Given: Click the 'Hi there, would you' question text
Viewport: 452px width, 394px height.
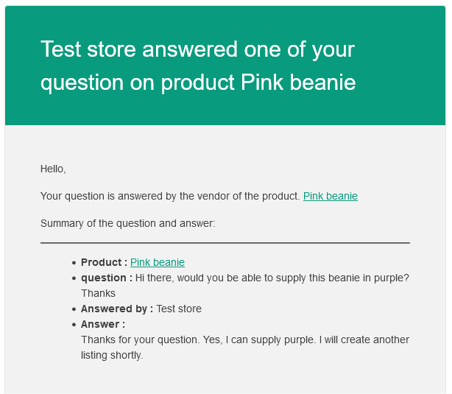Looking at the screenshot, I should [x=272, y=278].
